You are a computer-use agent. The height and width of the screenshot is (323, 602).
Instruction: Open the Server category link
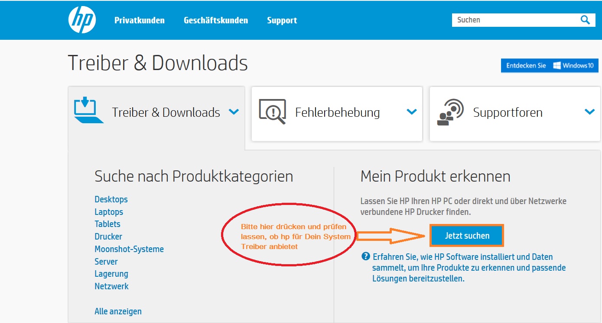point(106,262)
